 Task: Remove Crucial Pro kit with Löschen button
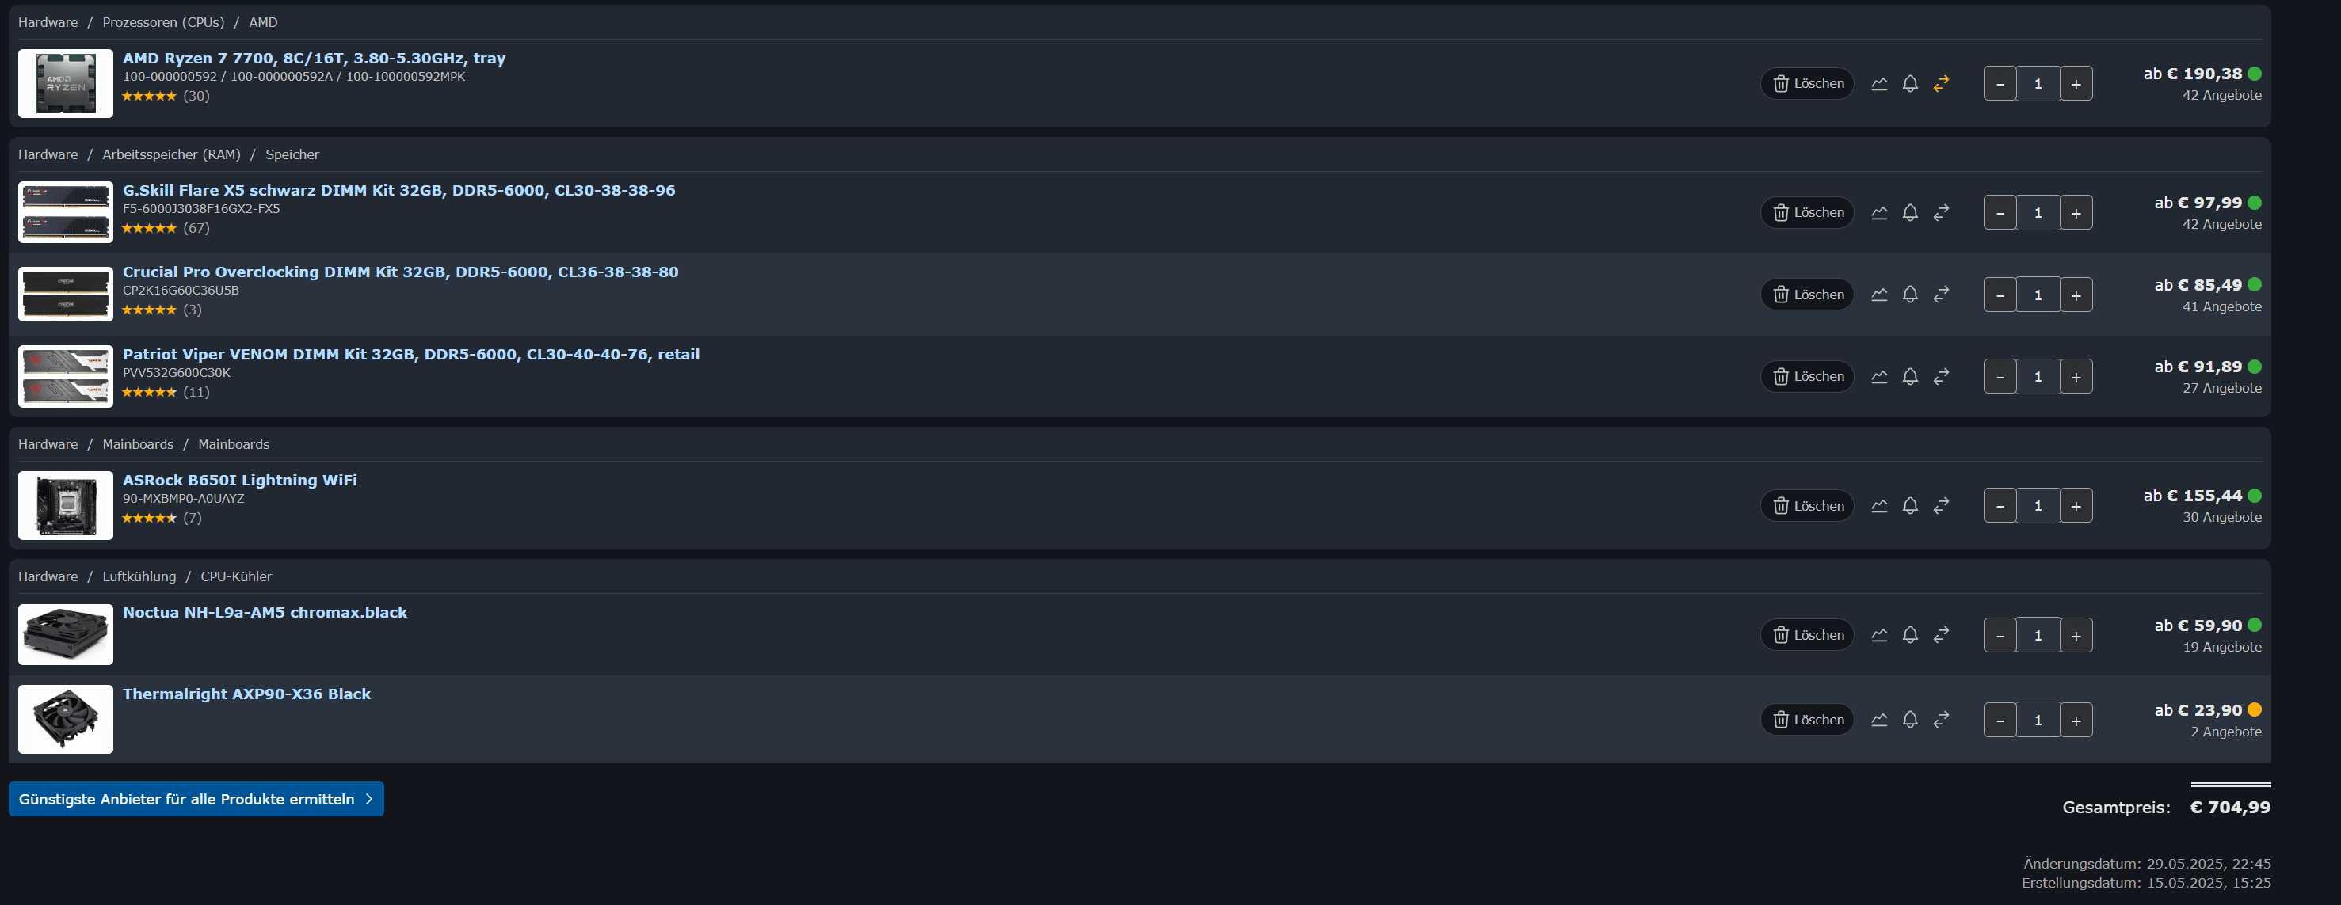(1808, 295)
